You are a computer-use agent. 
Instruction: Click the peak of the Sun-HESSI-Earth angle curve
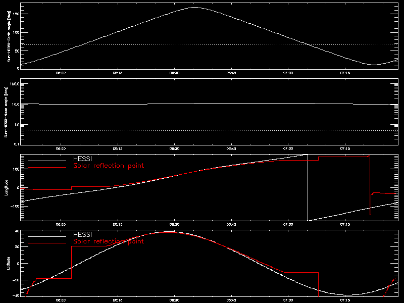tap(194, 8)
